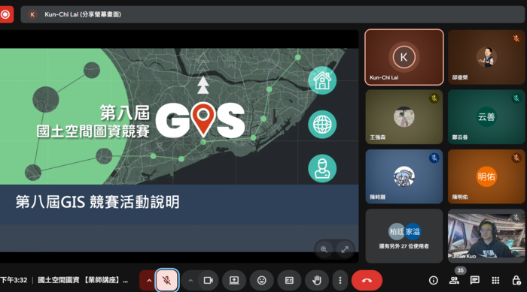This screenshot has height=292, width=527.
Task: Click the muted mic icon on 鄭云善 tile
Action: tap(516, 98)
